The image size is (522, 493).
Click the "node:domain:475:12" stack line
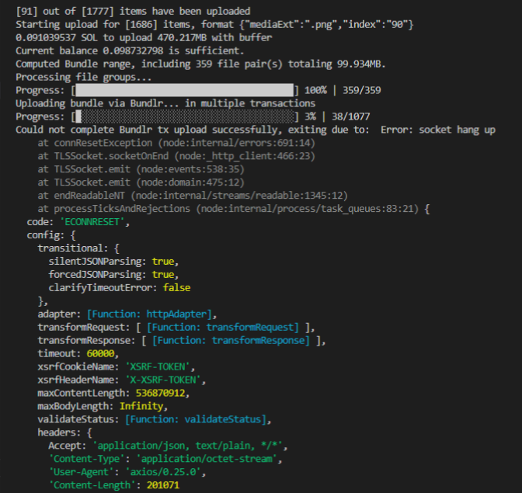[x=141, y=182]
